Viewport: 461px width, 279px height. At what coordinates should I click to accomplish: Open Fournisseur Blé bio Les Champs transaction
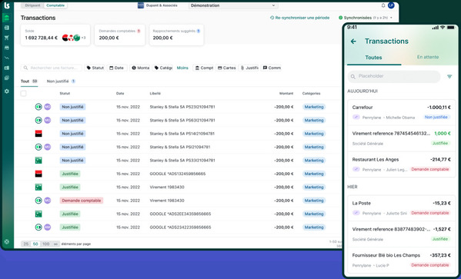point(401,261)
